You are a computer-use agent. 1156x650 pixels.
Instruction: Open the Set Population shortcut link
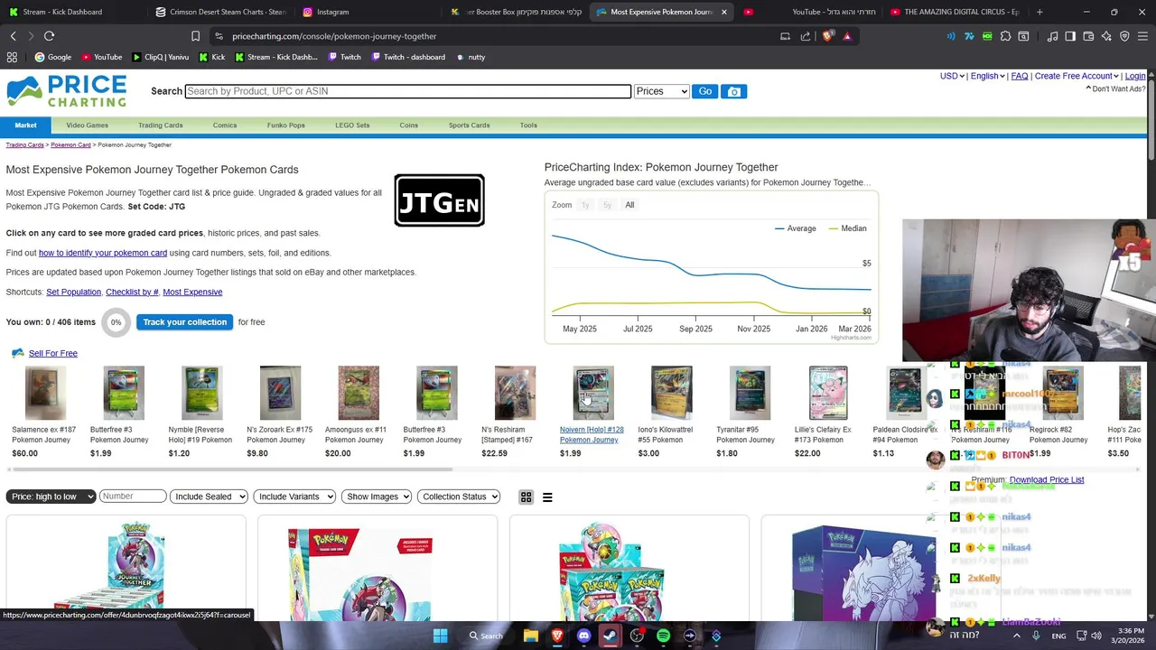[x=73, y=292]
